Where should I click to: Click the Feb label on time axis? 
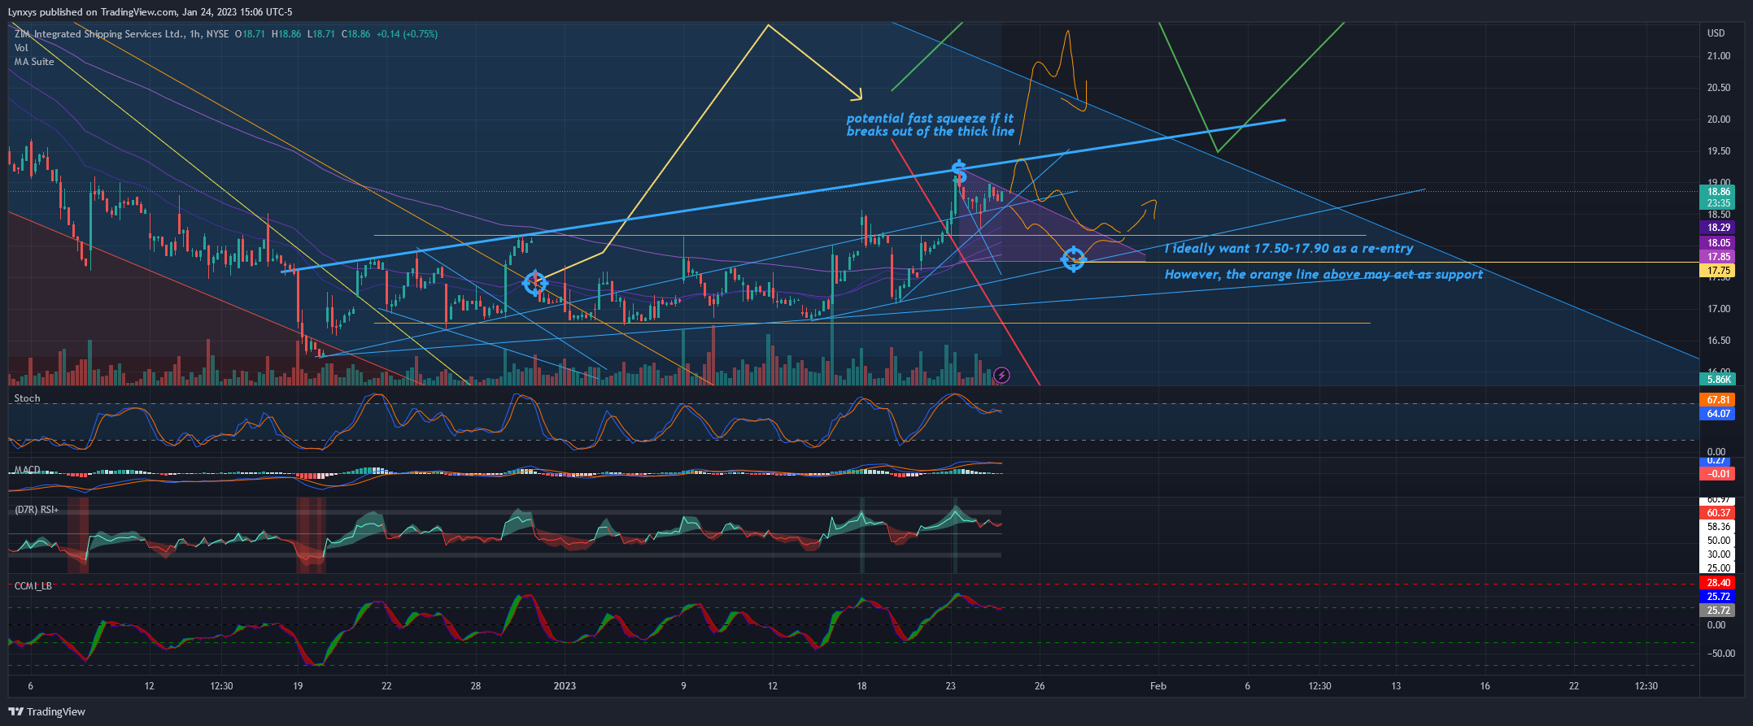[x=1158, y=686]
